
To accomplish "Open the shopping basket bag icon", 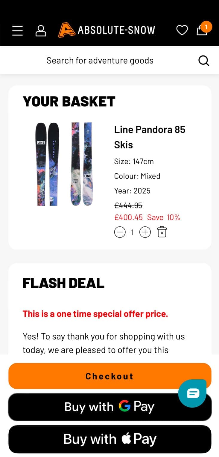I will 202,30.
